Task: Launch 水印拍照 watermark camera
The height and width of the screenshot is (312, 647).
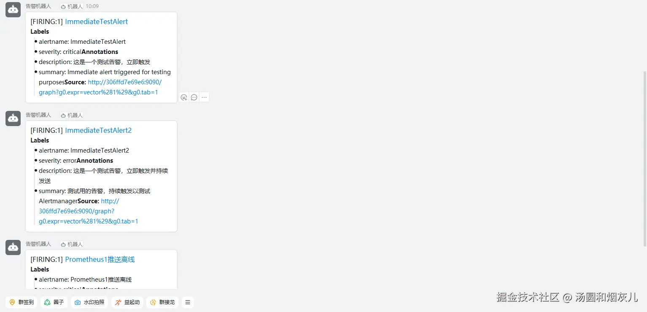Action: pos(89,302)
